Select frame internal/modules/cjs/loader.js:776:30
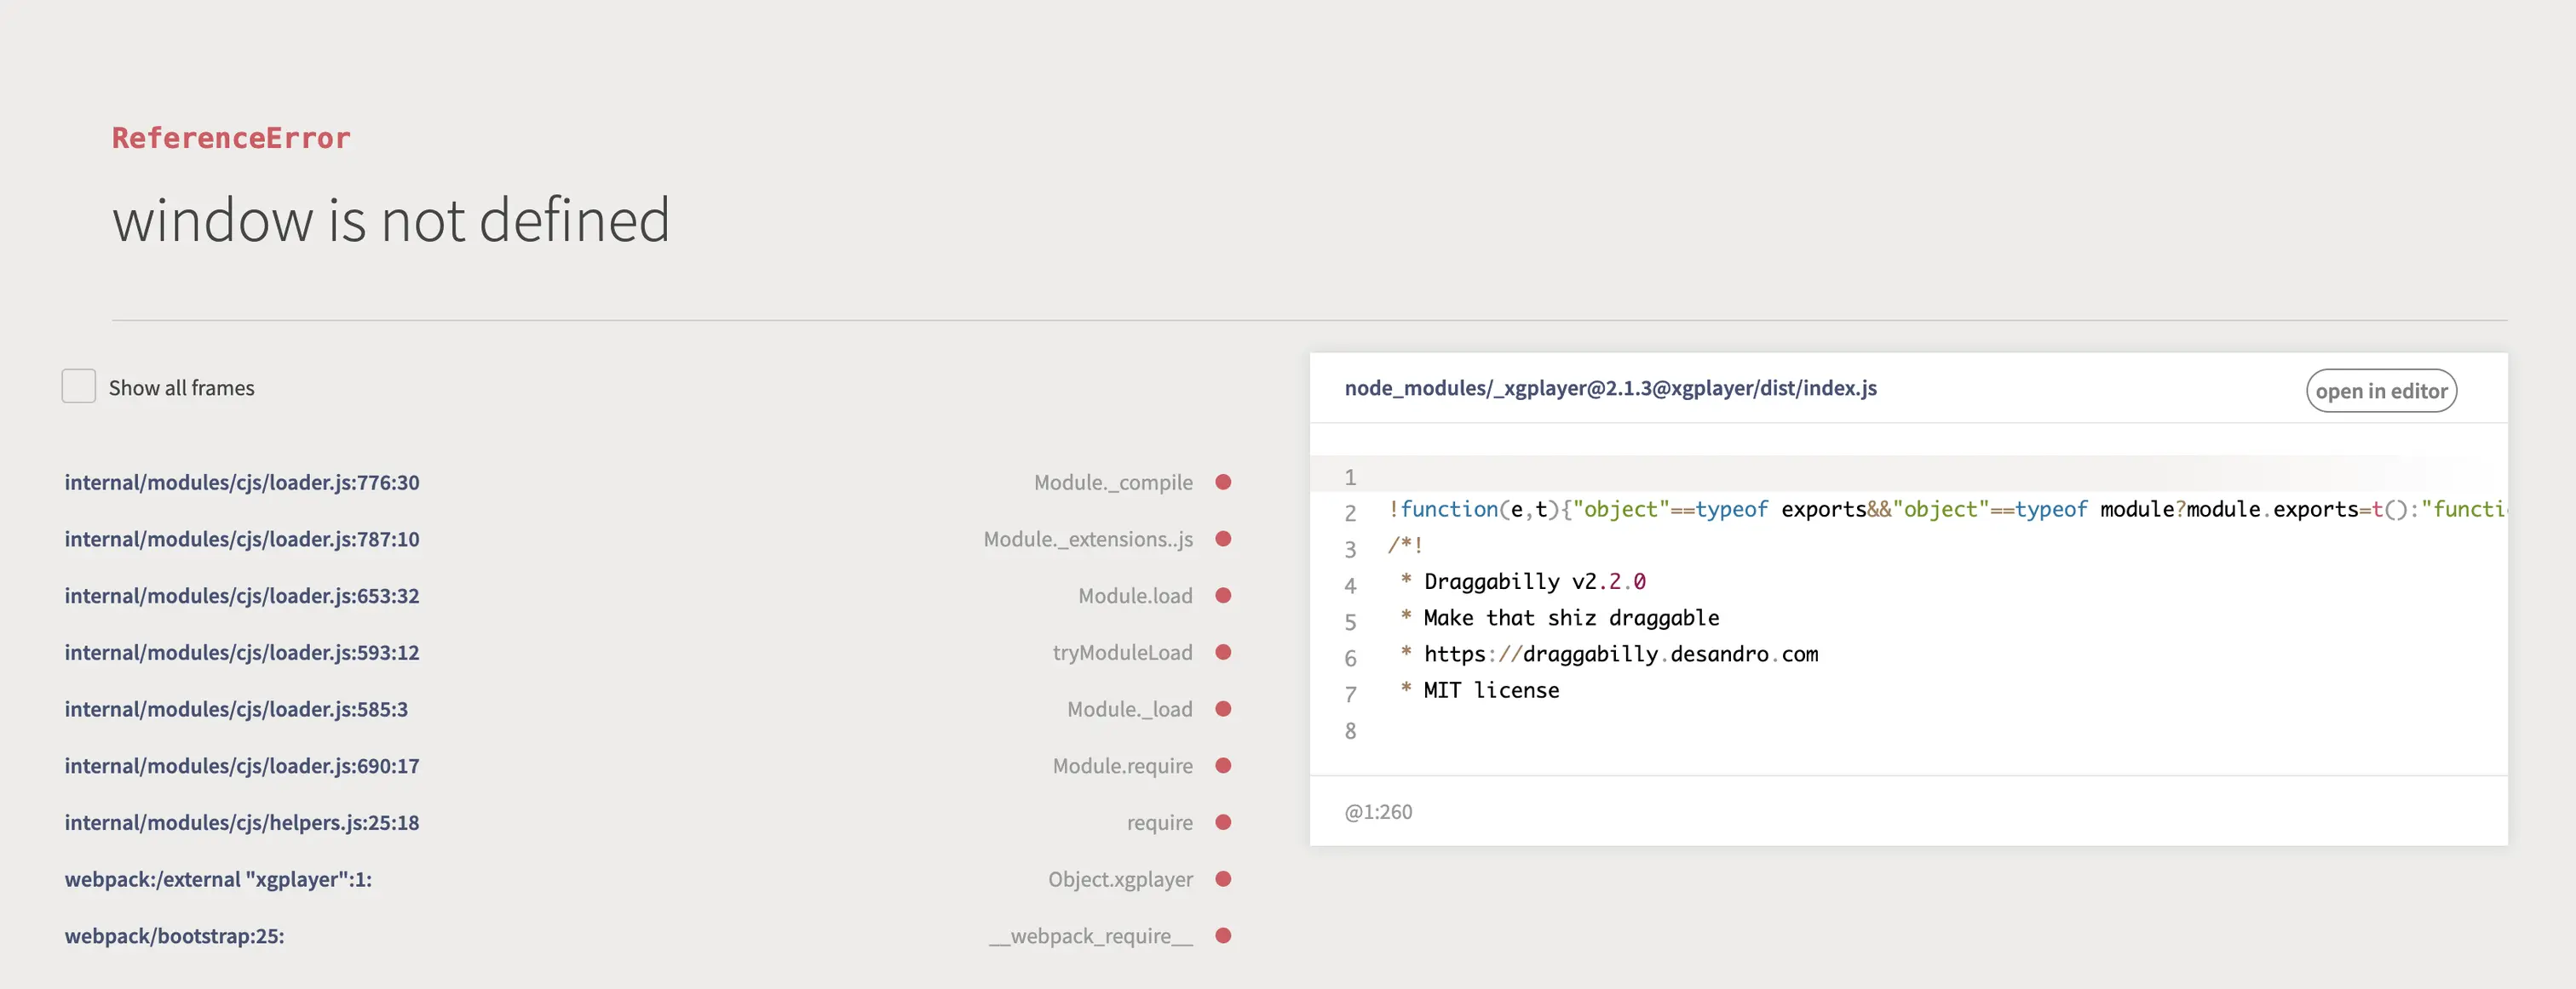The image size is (2576, 989). pos(242,483)
